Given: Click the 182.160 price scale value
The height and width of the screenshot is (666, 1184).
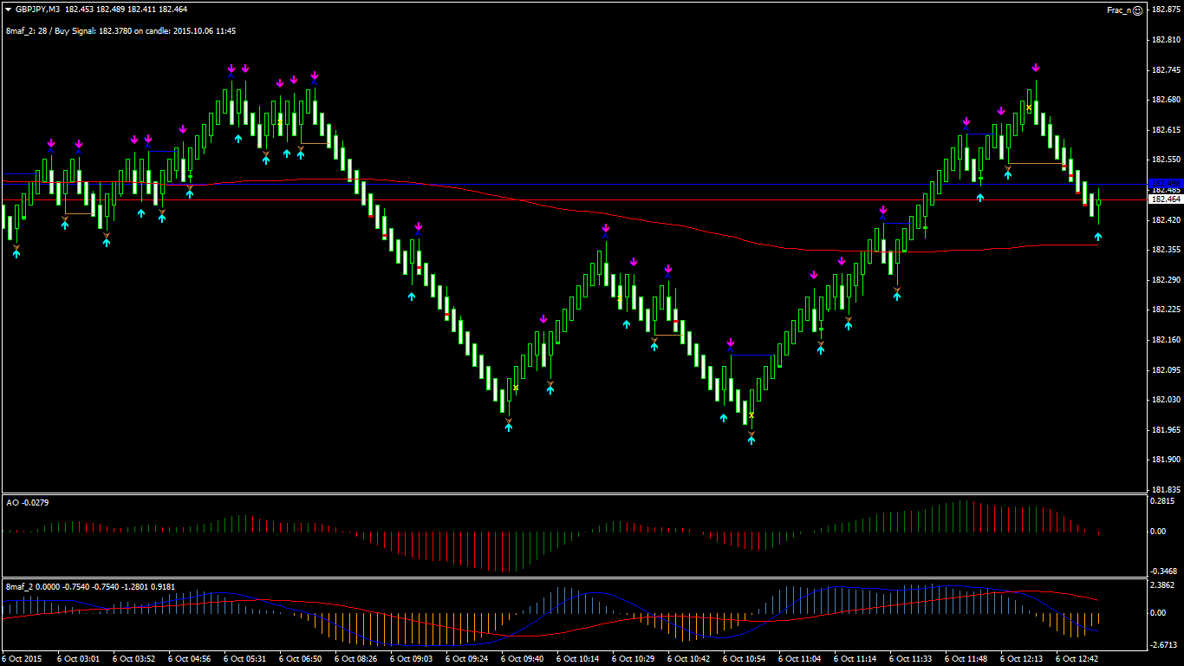Looking at the screenshot, I should (1166, 340).
